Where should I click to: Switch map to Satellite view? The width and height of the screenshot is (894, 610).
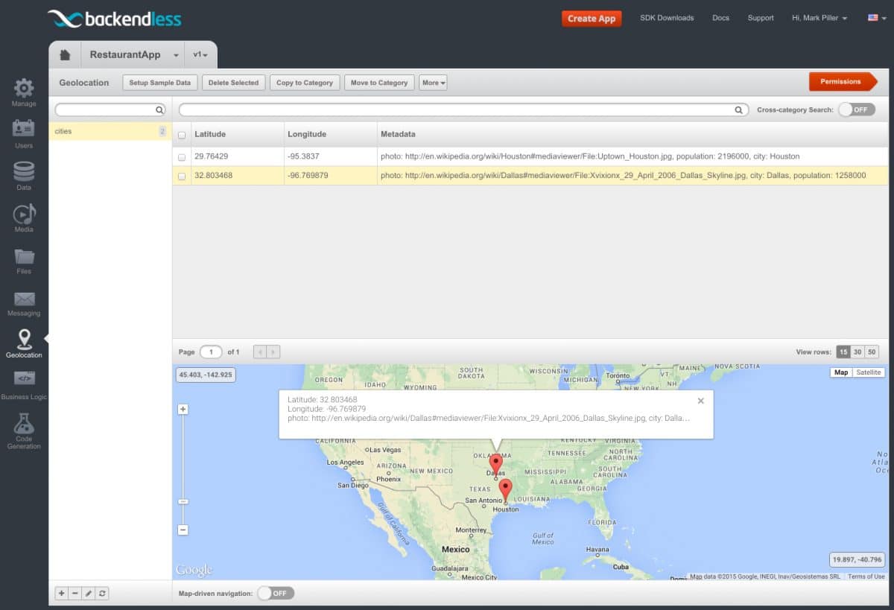point(869,372)
